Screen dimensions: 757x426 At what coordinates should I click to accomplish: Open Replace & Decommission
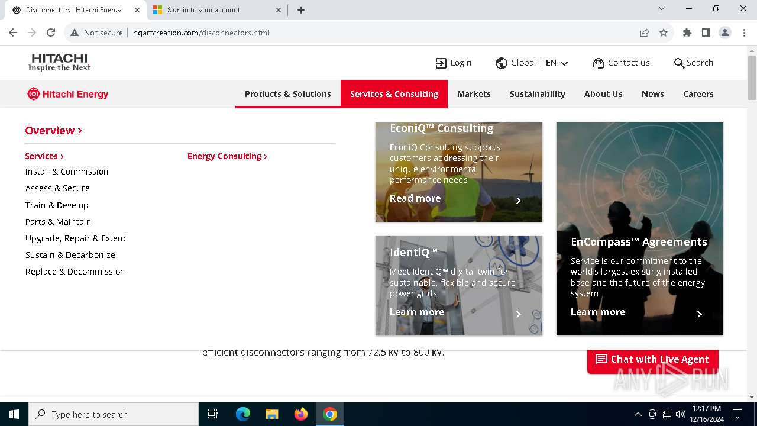pyautogui.click(x=75, y=272)
